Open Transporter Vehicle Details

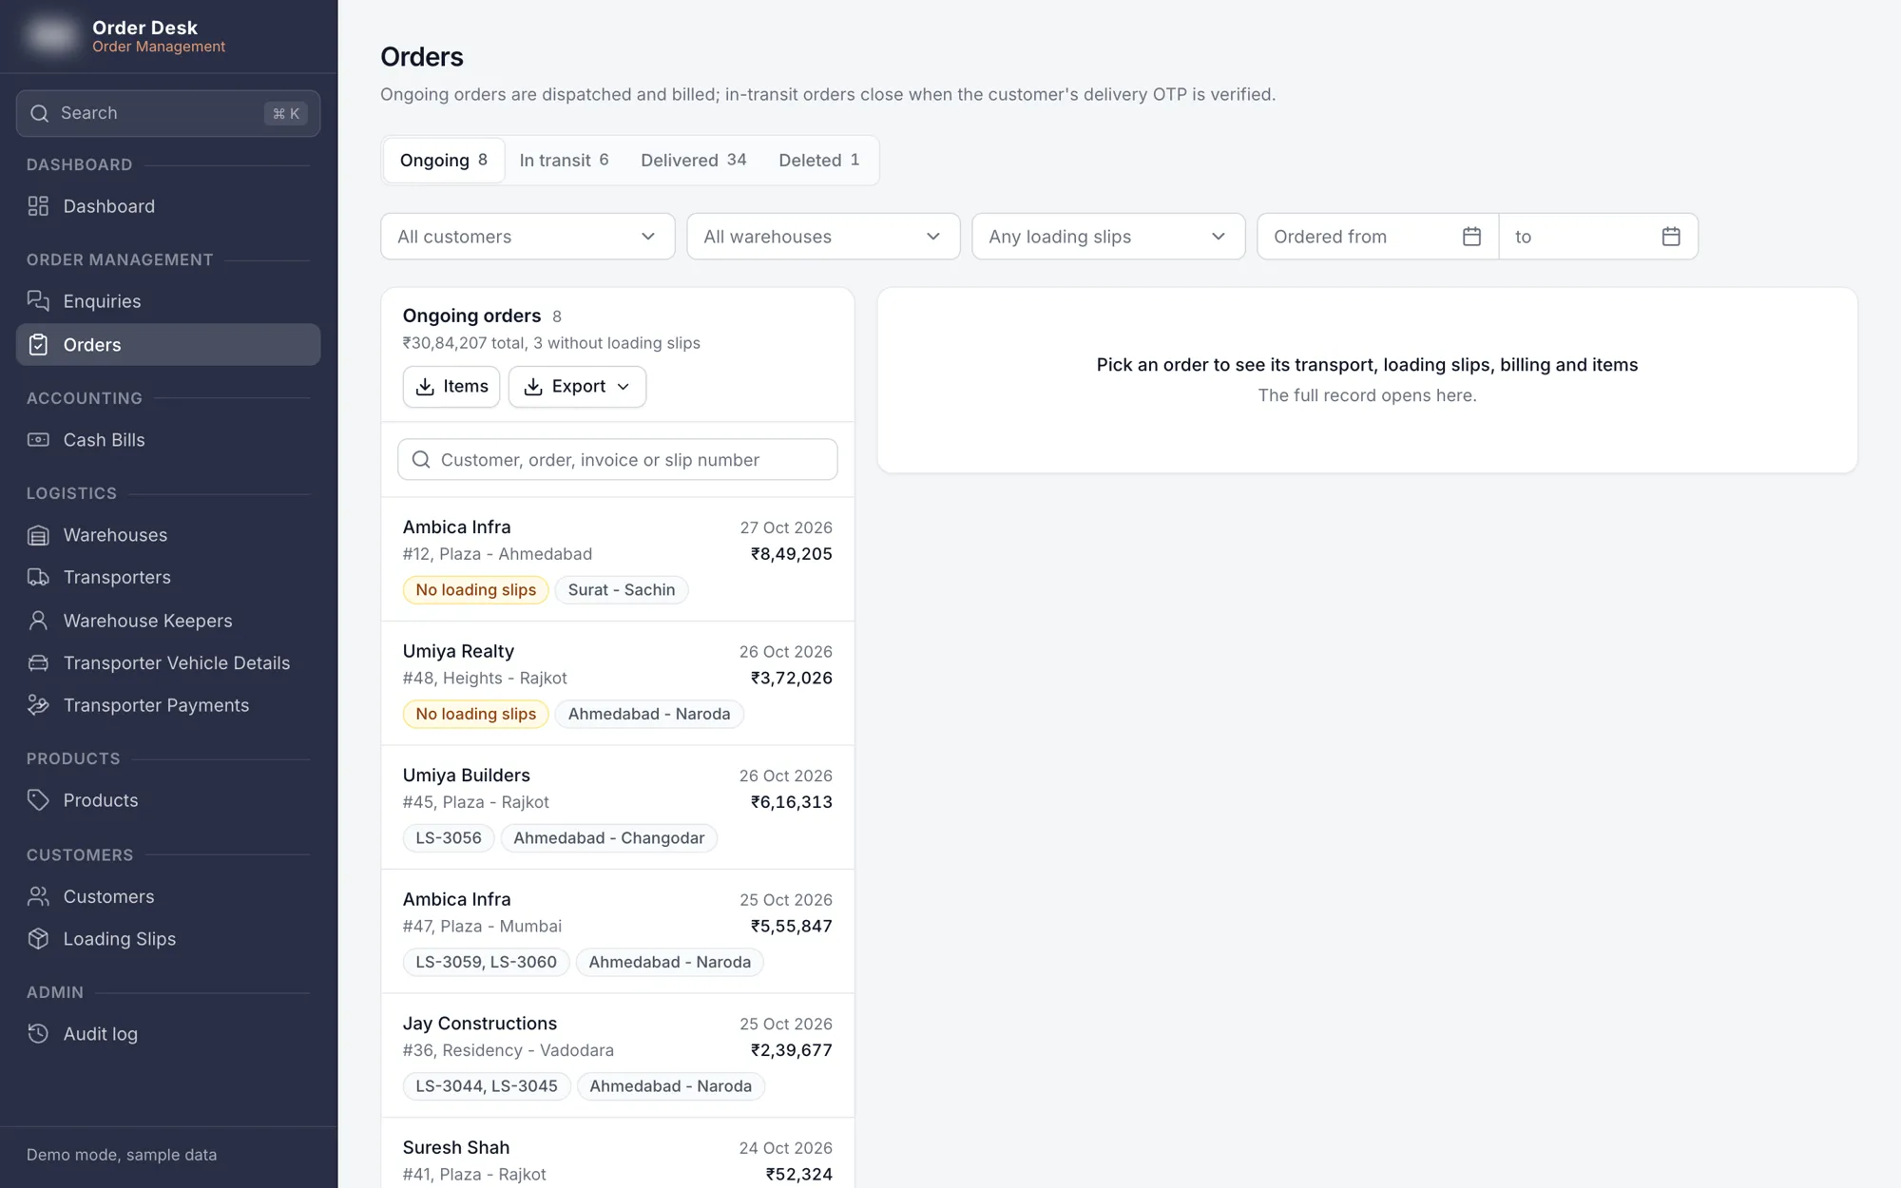(x=168, y=663)
